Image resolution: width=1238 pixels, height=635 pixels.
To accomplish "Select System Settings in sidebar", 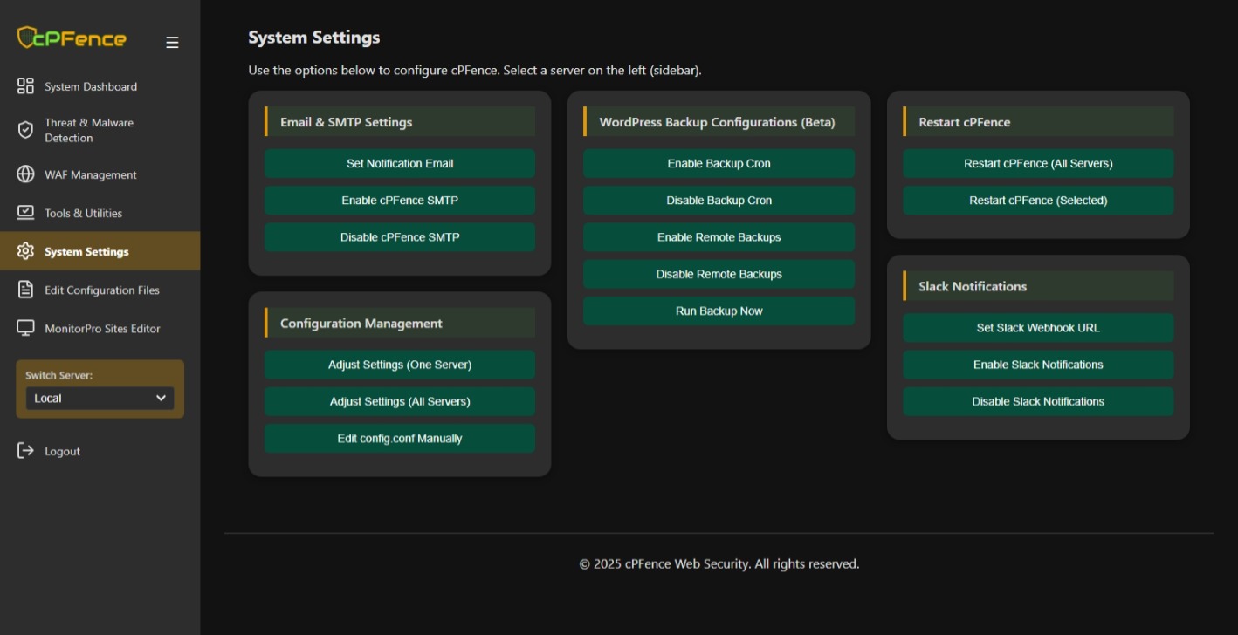I will [x=100, y=251].
